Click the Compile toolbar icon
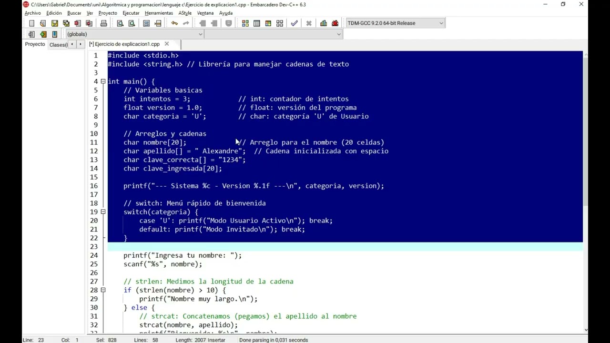This screenshot has height=343, width=610. pos(245,23)
